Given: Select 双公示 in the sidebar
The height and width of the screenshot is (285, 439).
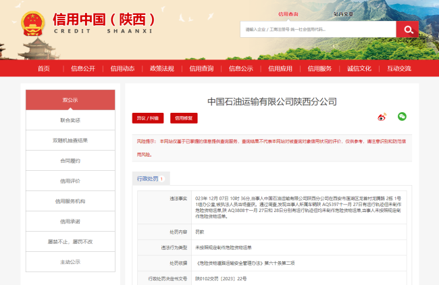Looking at the screenshot, I should tap(70, 100).
